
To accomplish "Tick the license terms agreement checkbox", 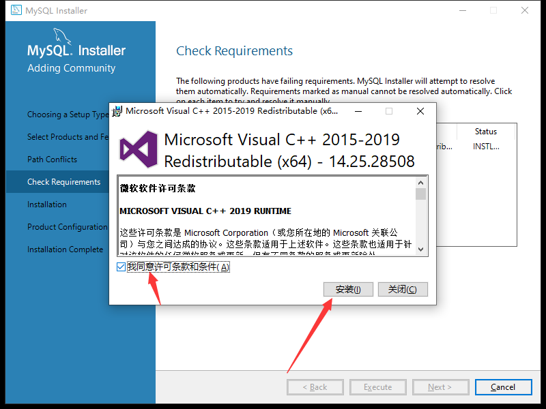I will point(121,267).
